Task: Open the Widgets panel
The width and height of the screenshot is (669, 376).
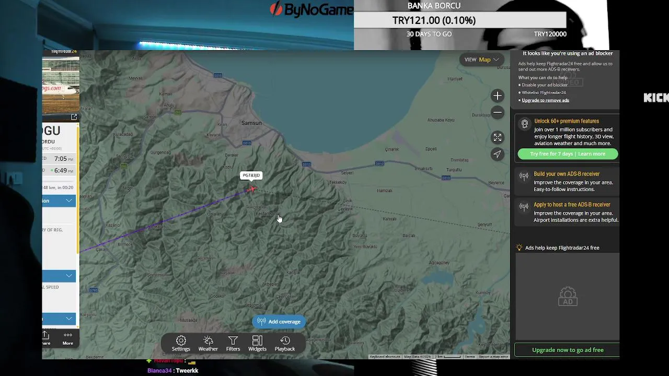Action: click(257, 344)
